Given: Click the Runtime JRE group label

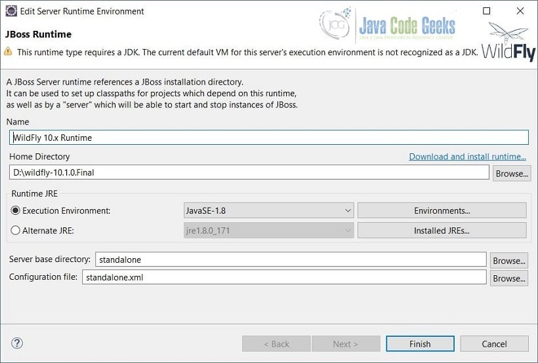Looking at the screenshot, I should click(34, 193).
